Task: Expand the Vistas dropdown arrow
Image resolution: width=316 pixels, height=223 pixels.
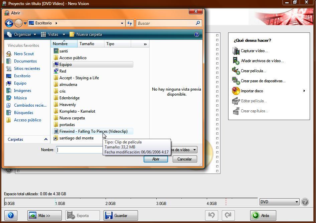Action: click(64, 34)
